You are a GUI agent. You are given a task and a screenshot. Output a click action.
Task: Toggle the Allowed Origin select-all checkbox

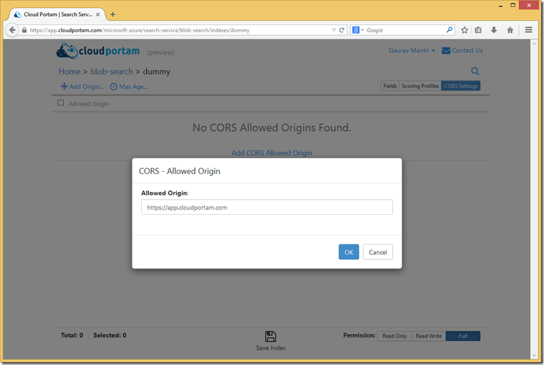60,103
